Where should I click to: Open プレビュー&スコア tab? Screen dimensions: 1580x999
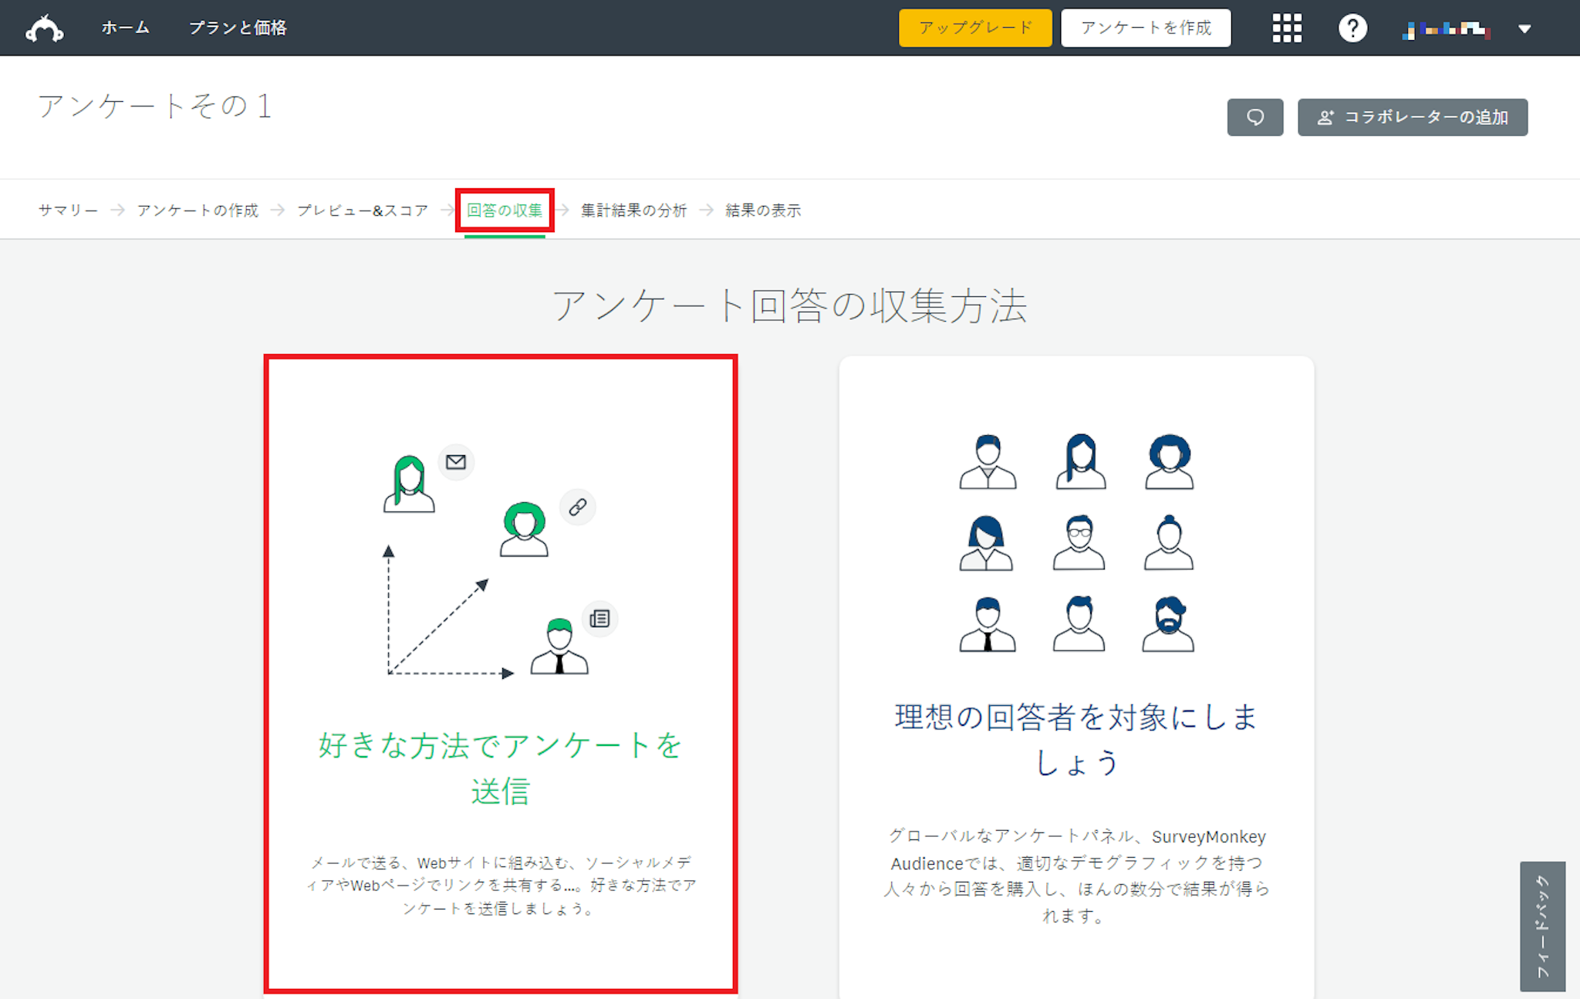(x=363, y=211)
